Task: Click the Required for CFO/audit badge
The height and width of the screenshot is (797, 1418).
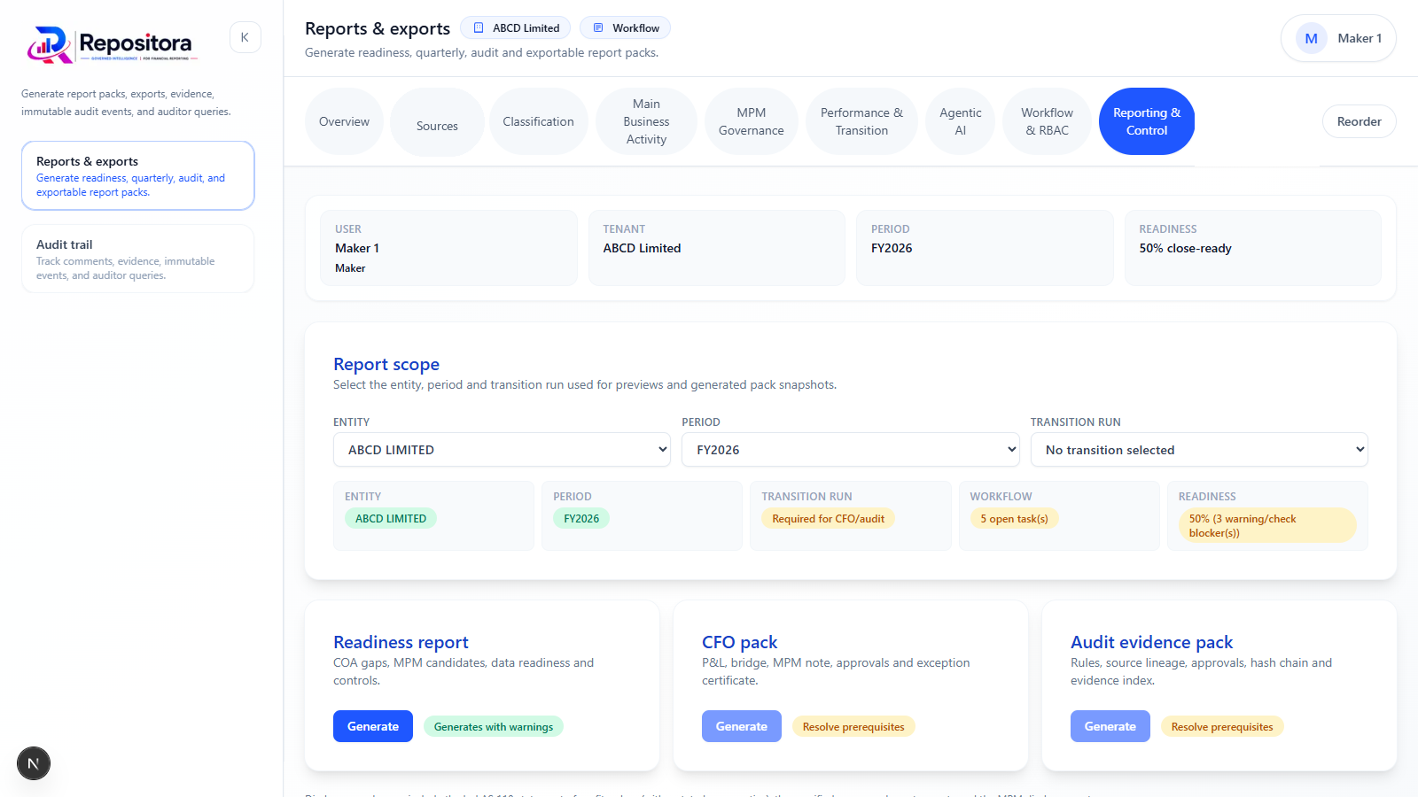Action: click(828, 519)
